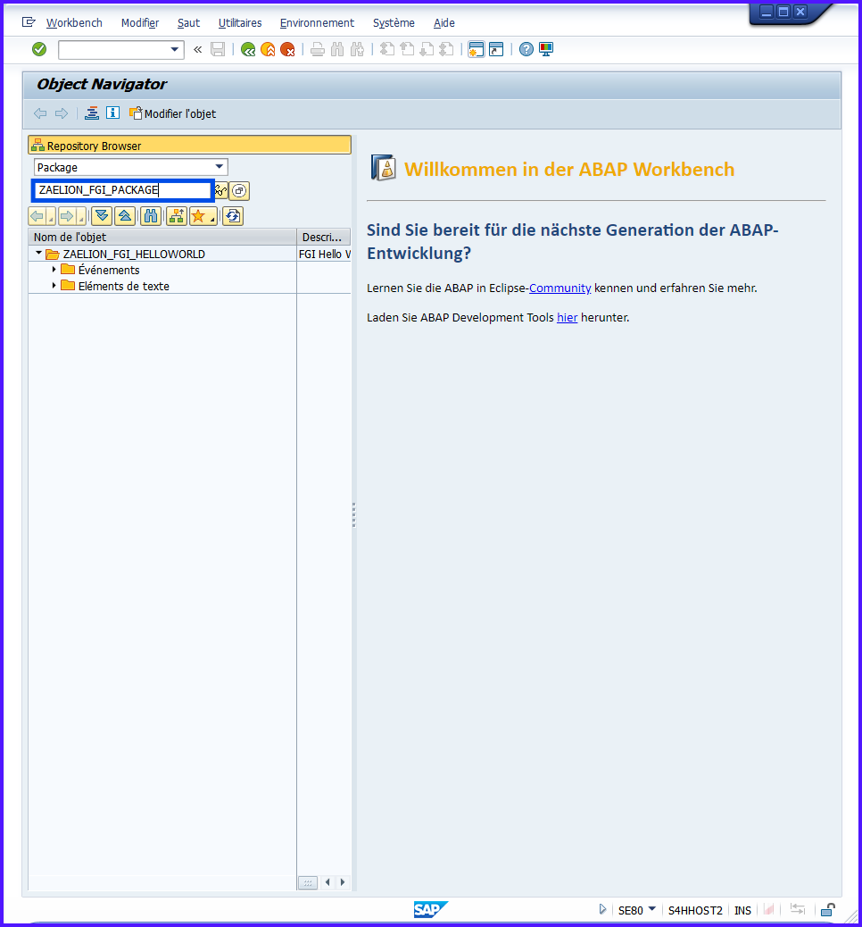Viewport: 862px width, 927px height.
Task: Open the Package object type dropdown
Action: coord(220,167)
